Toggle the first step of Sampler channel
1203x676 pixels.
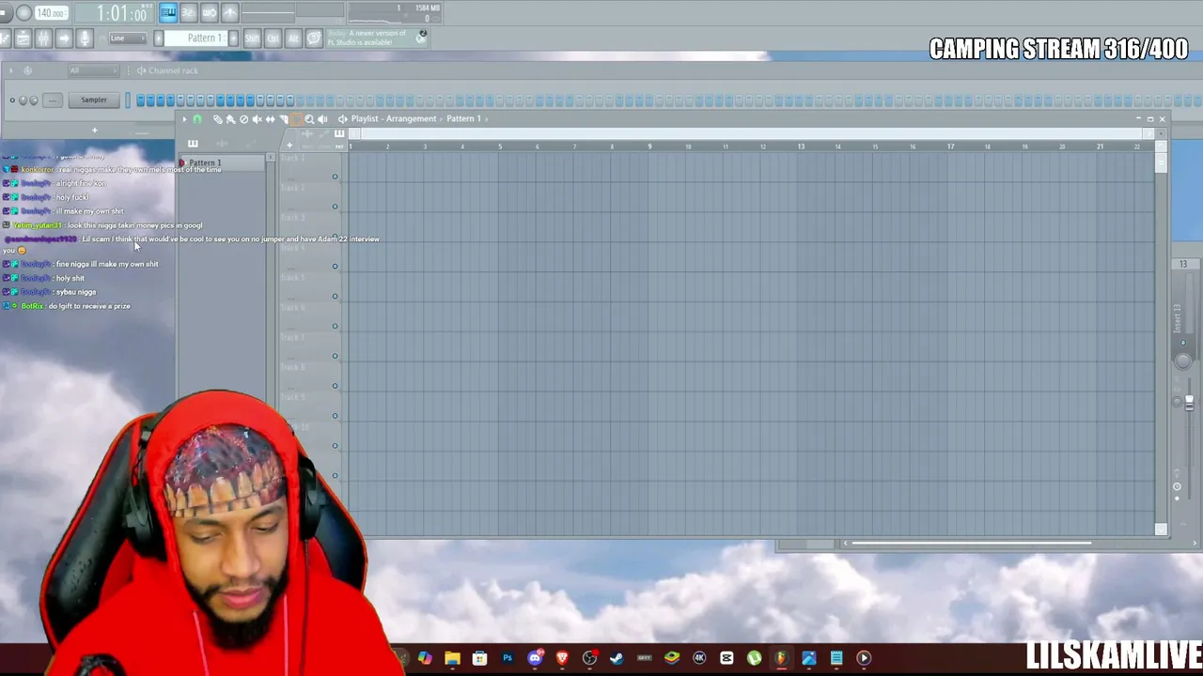(x=140, y=100)
